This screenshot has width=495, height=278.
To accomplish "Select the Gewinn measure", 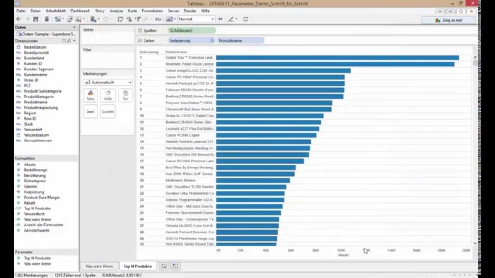I will tap(30, 186).
